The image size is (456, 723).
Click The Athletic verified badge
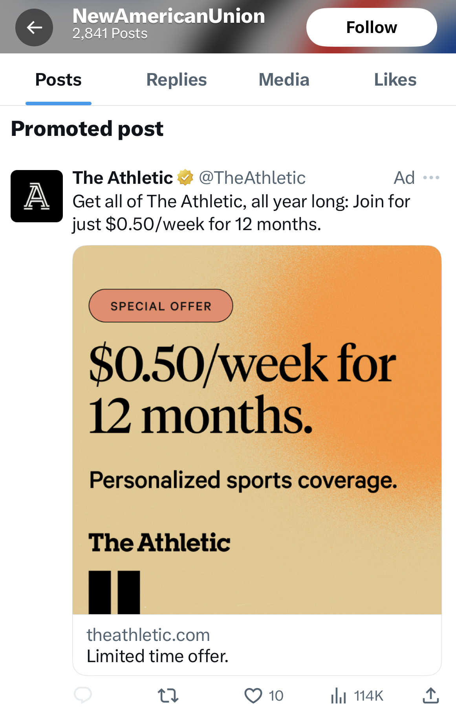click(185, 178)
